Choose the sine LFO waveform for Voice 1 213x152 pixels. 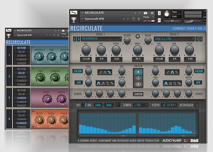point(98,83)
